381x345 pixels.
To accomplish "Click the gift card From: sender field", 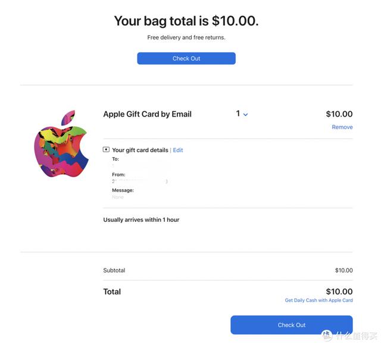I will tap(118, 175).
